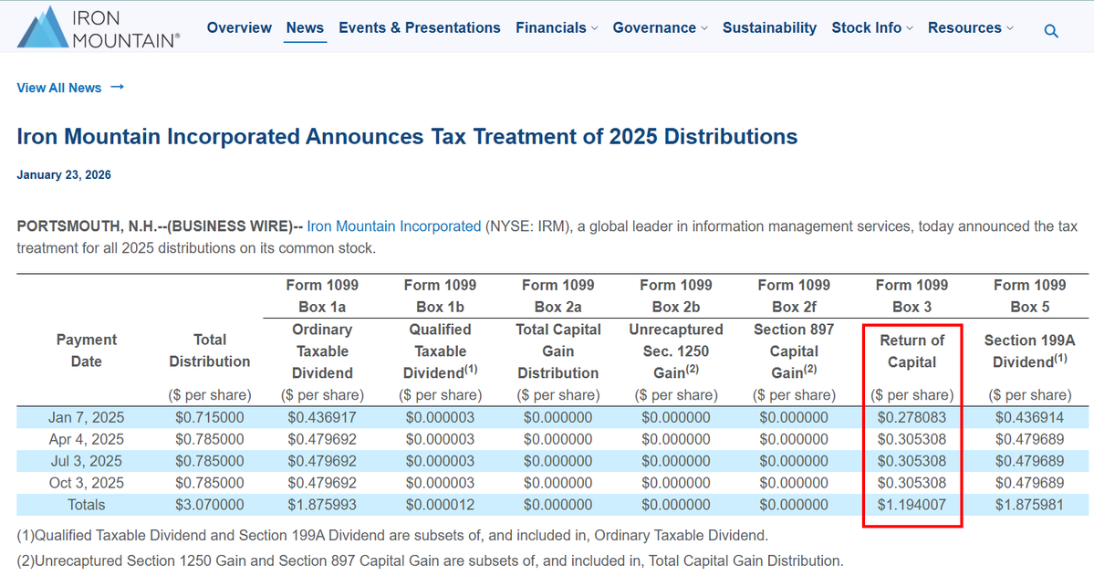
Task: Click the $0.000012 qualified dividend total
Action: (x=441, y=505)
